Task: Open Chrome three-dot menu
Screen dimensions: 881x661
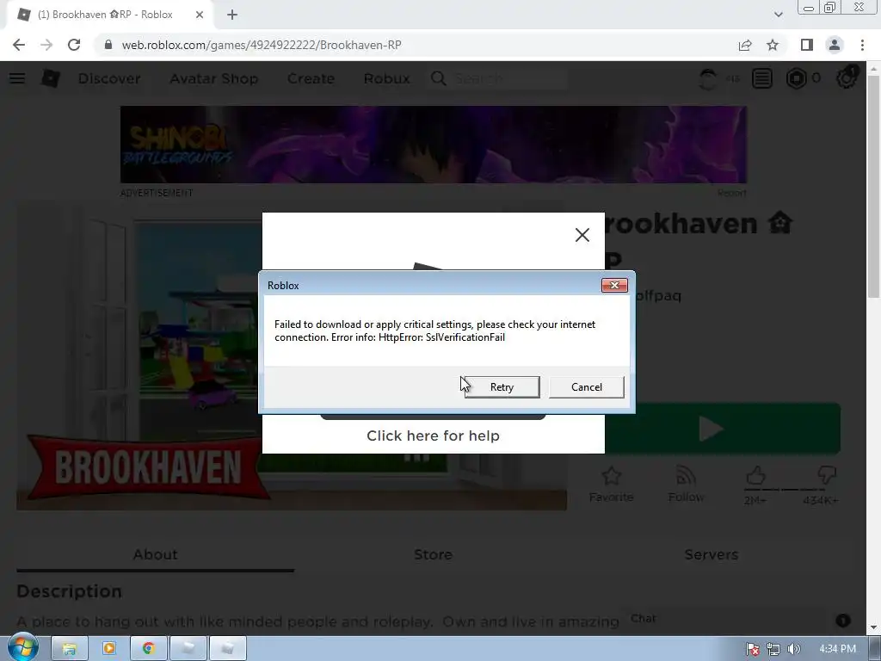Action: pos(862,45)
